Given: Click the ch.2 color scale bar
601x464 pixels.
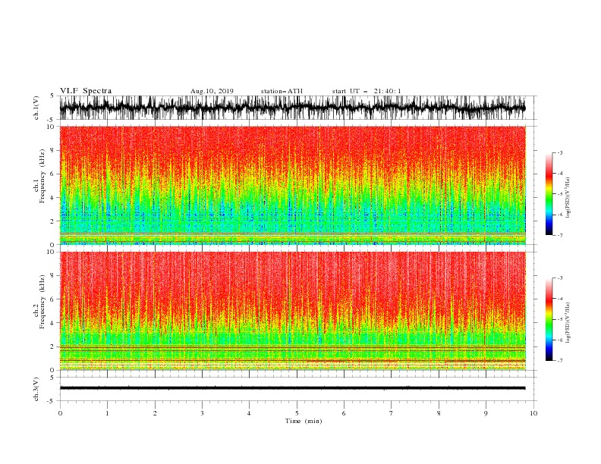Looking at the screenshot, I should tap(549, 319).
